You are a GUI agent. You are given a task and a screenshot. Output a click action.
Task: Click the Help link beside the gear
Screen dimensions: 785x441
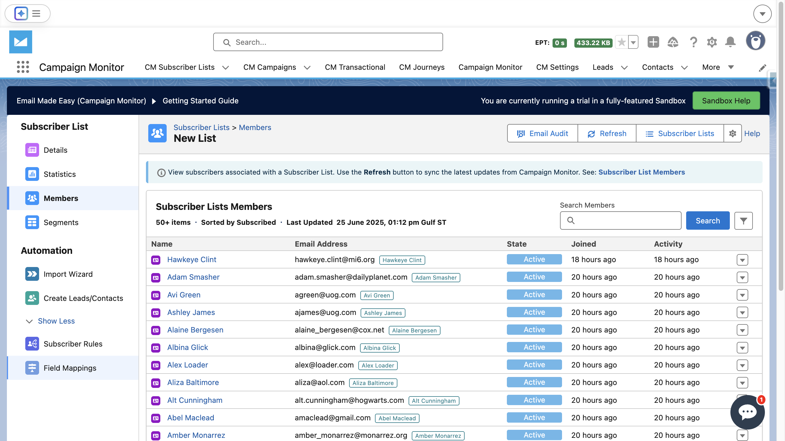tap(752, 134)
